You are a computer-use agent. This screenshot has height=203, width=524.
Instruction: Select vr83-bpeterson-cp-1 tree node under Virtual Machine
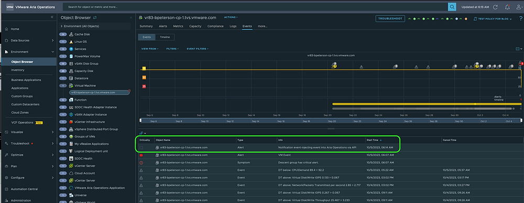coord(99,93)
